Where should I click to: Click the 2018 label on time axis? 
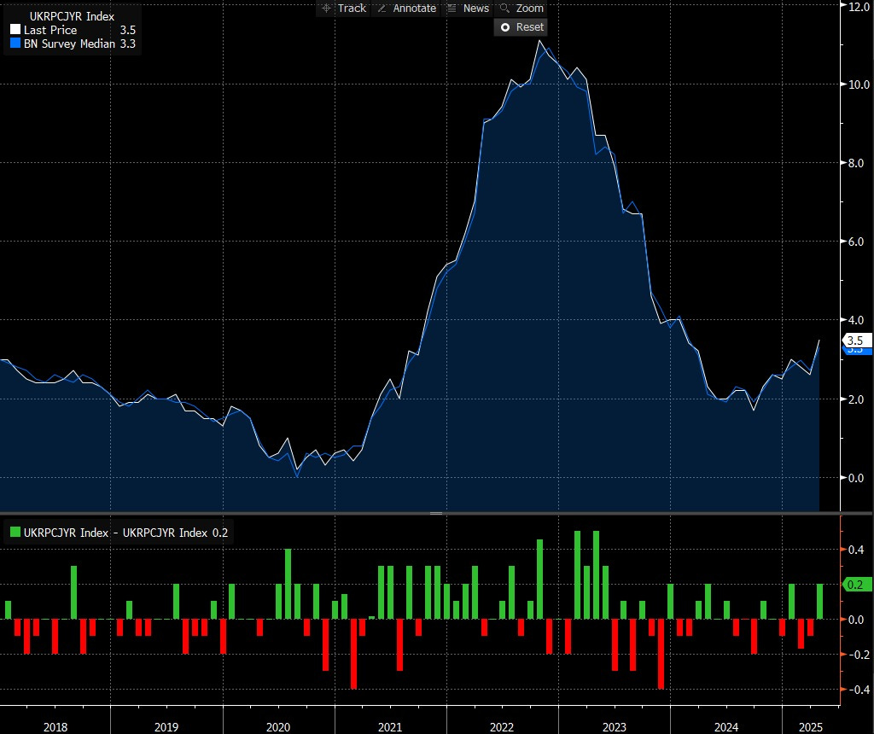click(x=55, y=727)
